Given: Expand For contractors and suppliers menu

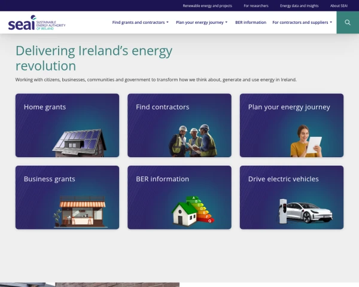Looking at the screenshot, I should (x=302, y=23).
